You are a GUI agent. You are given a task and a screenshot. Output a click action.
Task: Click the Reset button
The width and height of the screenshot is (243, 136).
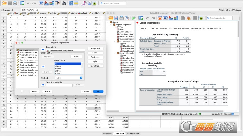click(x=35, y=91)
